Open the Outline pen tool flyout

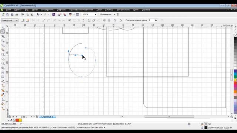3,99
